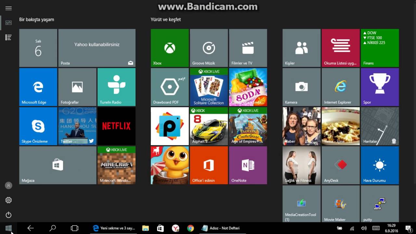Switch to Edge Yeni sekme taskbar item

114,228
